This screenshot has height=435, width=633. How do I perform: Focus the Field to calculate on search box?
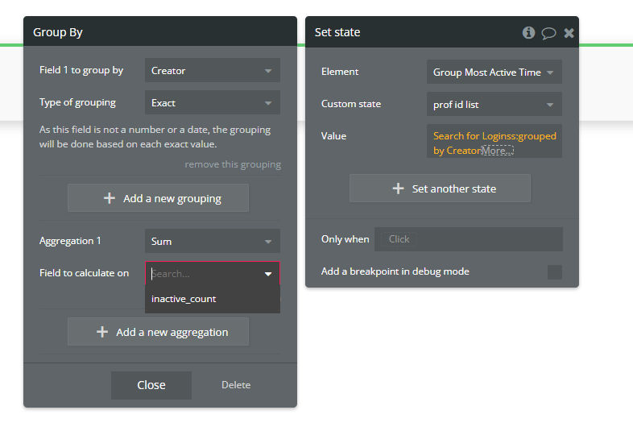tap(205, 274)
